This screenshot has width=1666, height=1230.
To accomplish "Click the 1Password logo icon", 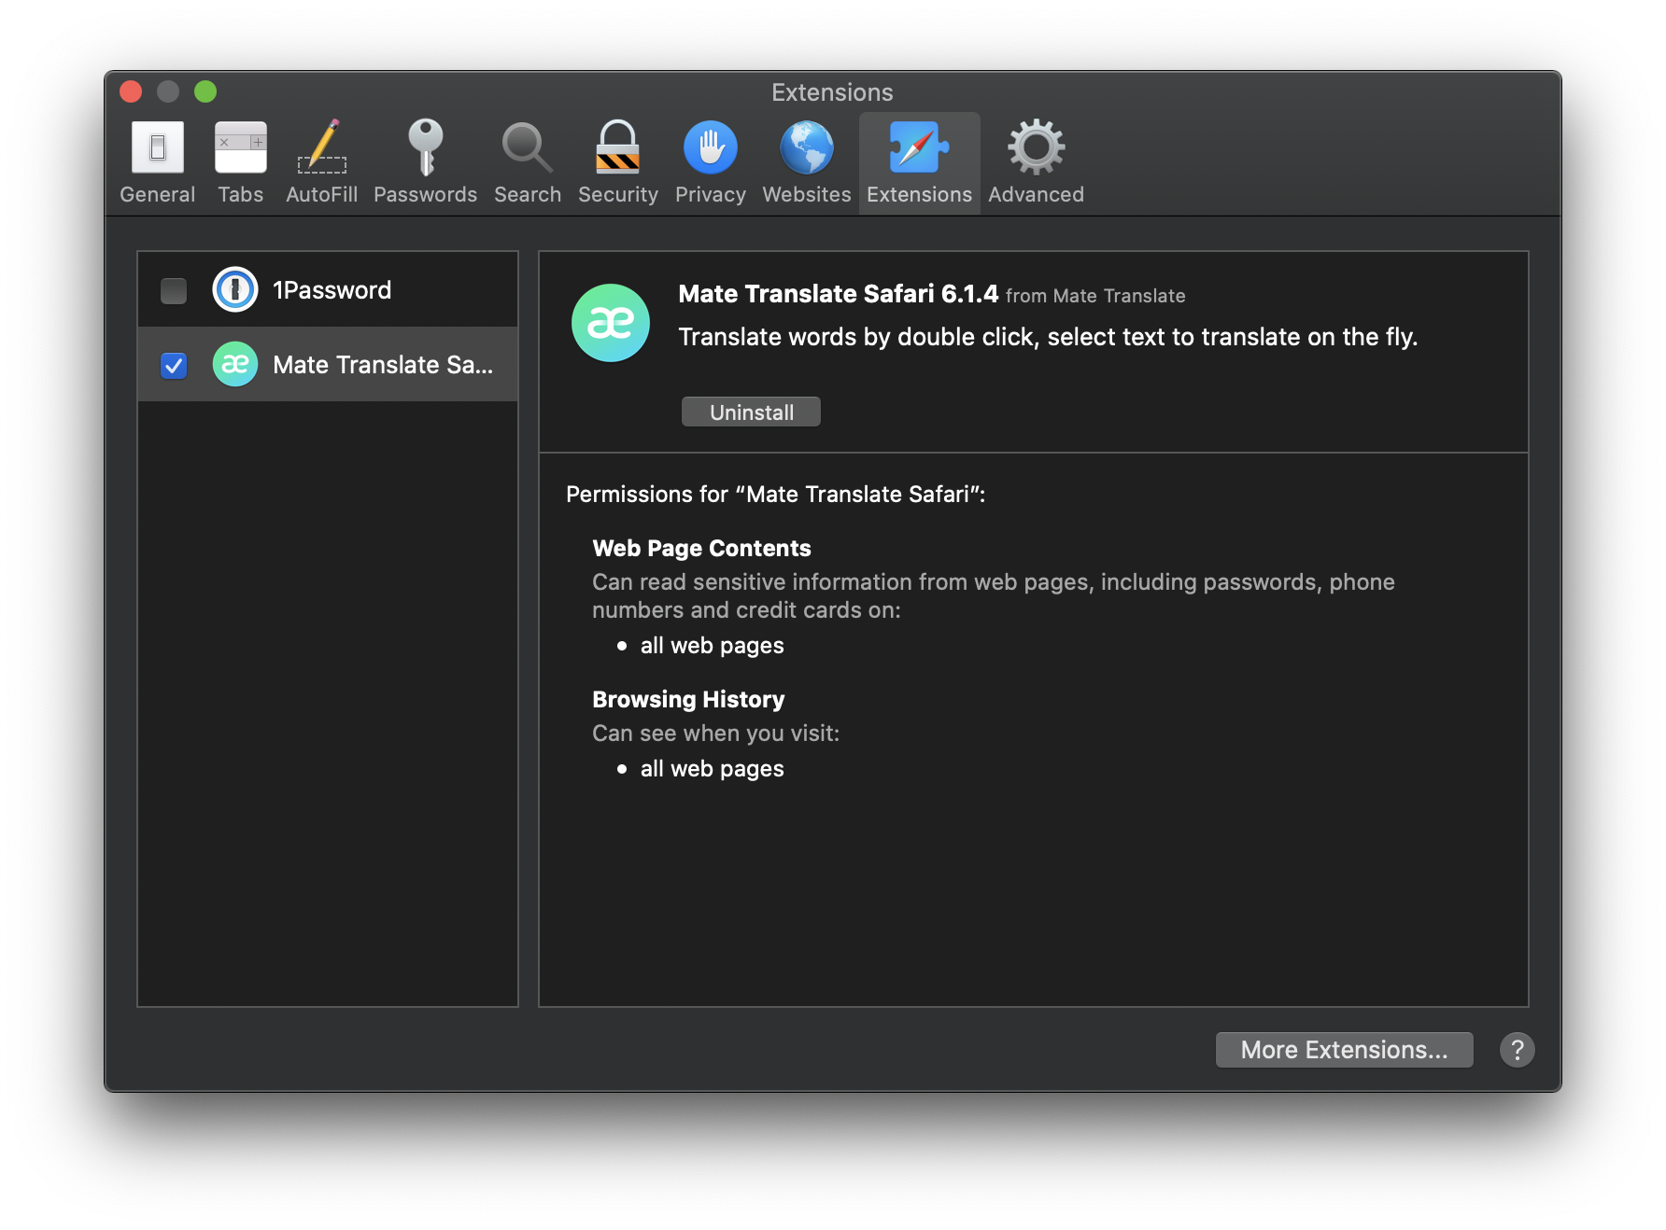I will tap(235, 289).
